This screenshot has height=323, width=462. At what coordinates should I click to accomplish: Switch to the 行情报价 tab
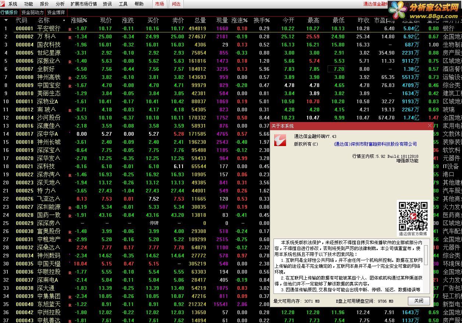9,12
